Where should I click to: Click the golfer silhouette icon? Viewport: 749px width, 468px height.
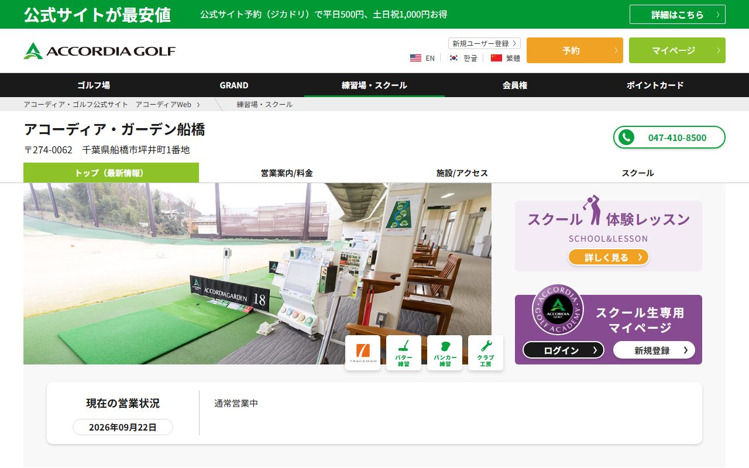[592, 210]
